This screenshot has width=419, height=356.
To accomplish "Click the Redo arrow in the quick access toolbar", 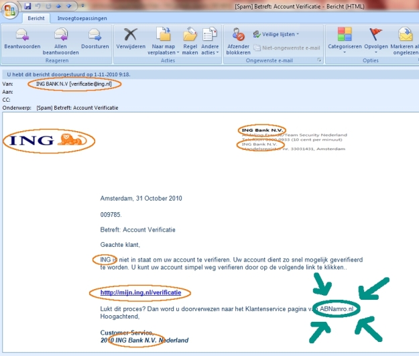I will point(48,6).
